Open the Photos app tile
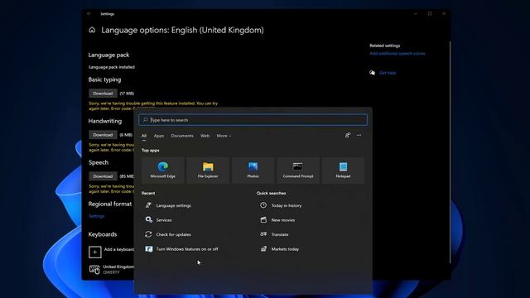530x298 pixels. click(253, 170)
